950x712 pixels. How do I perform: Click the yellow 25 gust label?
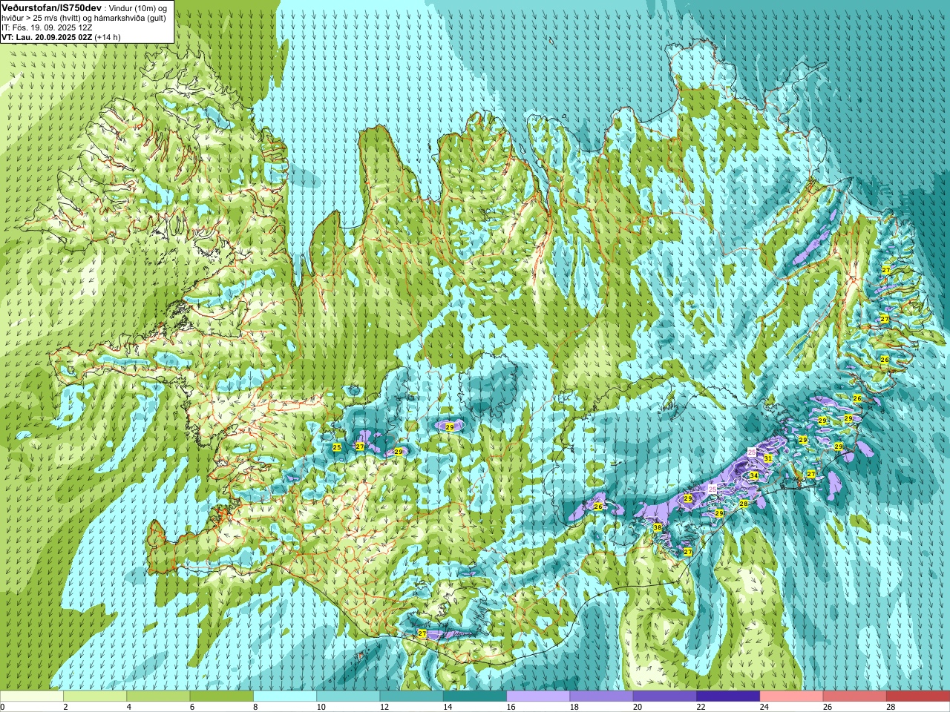(x=336, y=447)
